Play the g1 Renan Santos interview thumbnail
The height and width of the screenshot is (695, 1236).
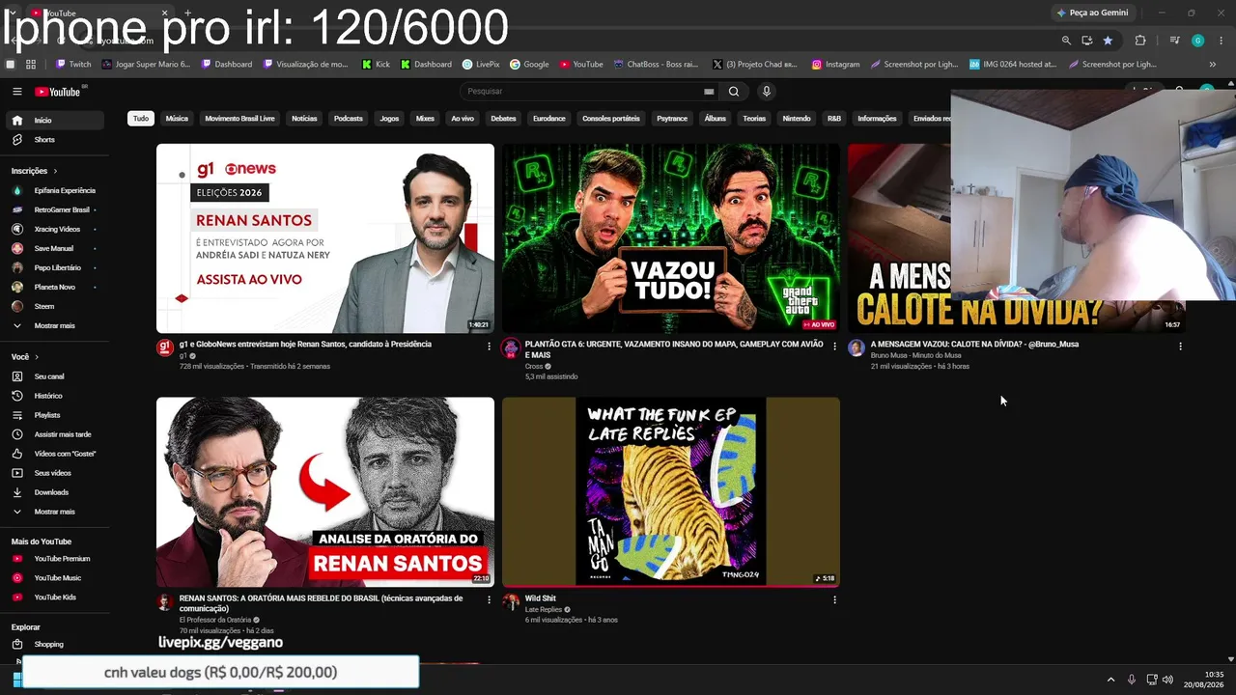(325, 238)
